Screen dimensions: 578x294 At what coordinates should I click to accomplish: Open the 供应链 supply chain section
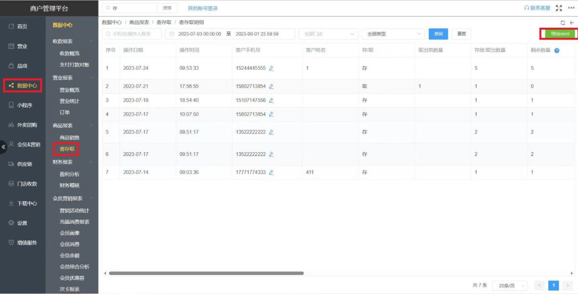point(20,164)
